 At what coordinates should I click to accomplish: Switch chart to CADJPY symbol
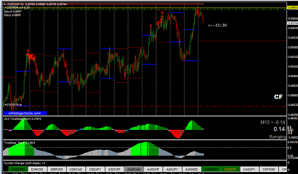point(249,169)
